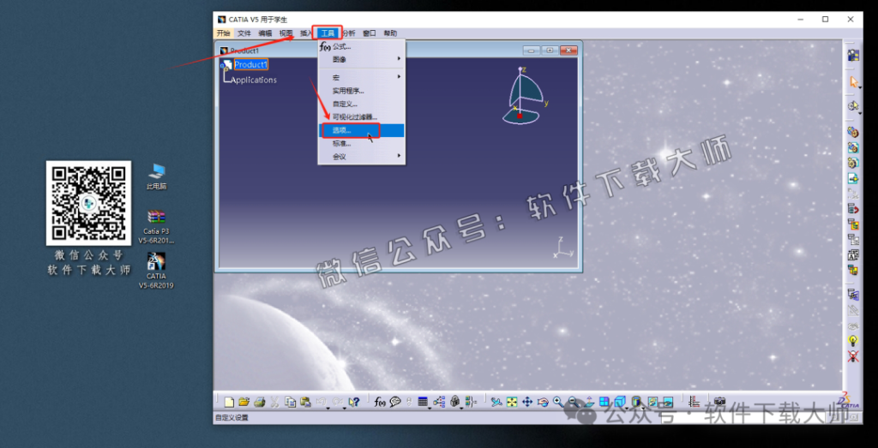Click the Select arrow tool in right toolbar
Image resolution: width=878 pixels, height=448 pixels.
(x=853, y=81)
